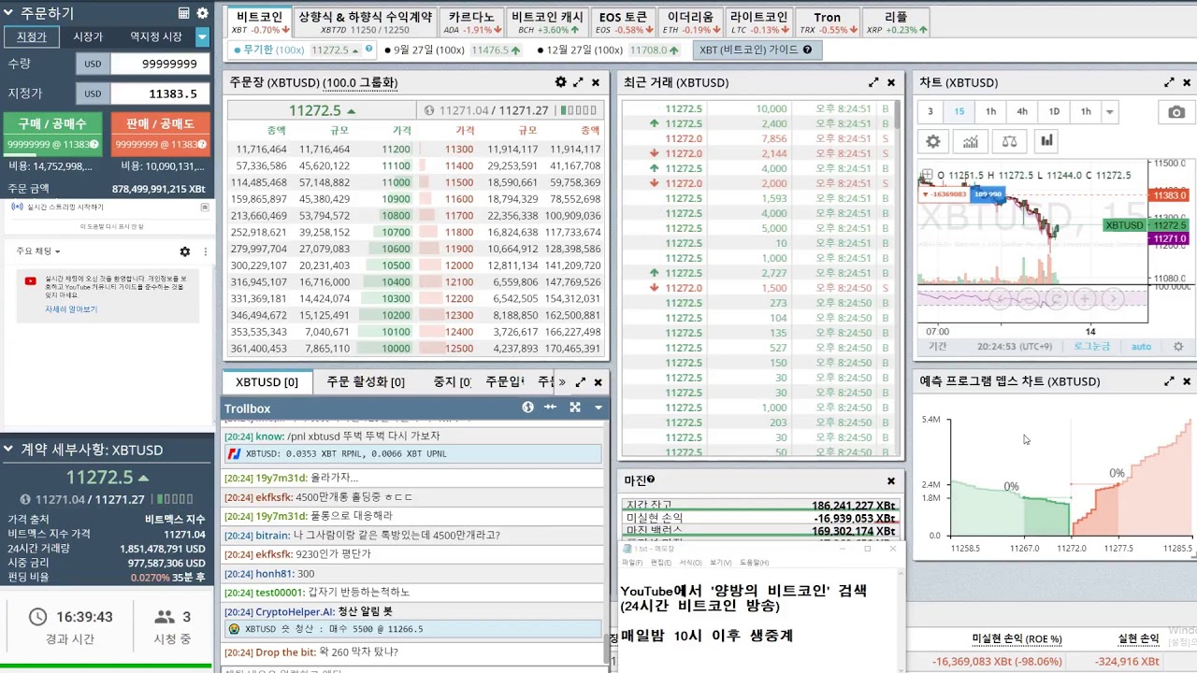Click the chart scroll-right arrow control

1113,299
